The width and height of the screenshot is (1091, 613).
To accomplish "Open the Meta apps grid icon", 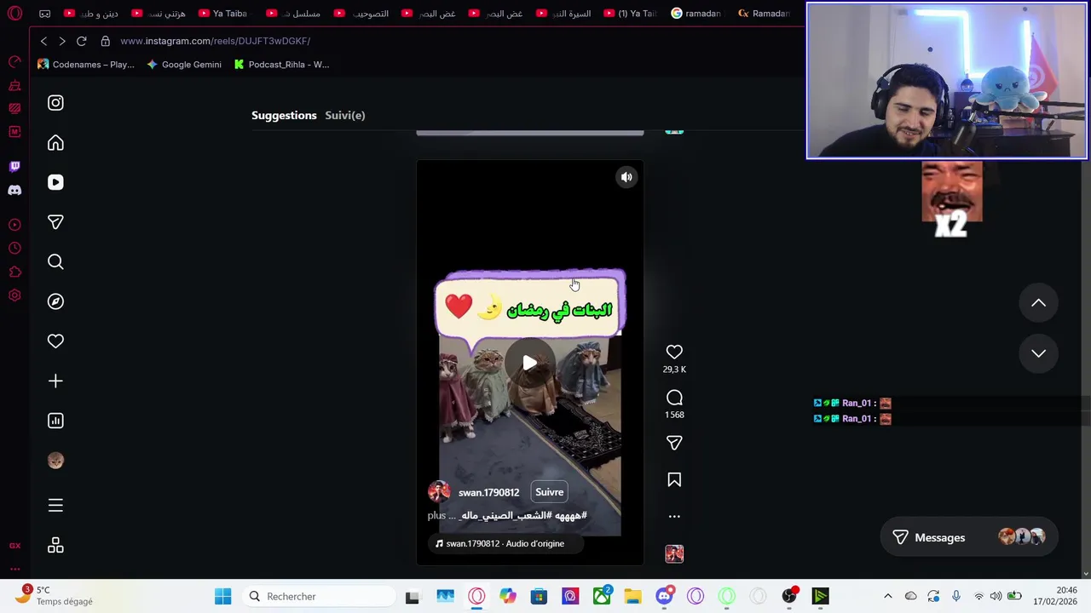I will coord(55,546).
